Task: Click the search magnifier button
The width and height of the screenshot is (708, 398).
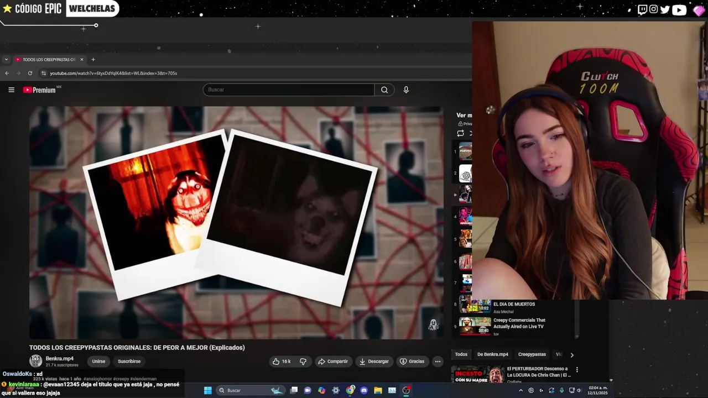Action: 384,90
